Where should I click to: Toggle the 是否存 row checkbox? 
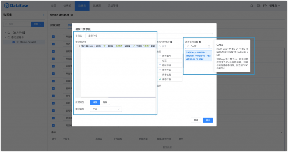click(x=53, y=125)
